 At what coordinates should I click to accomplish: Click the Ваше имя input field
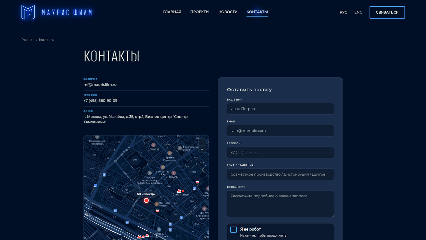click(x=280, y=109)
